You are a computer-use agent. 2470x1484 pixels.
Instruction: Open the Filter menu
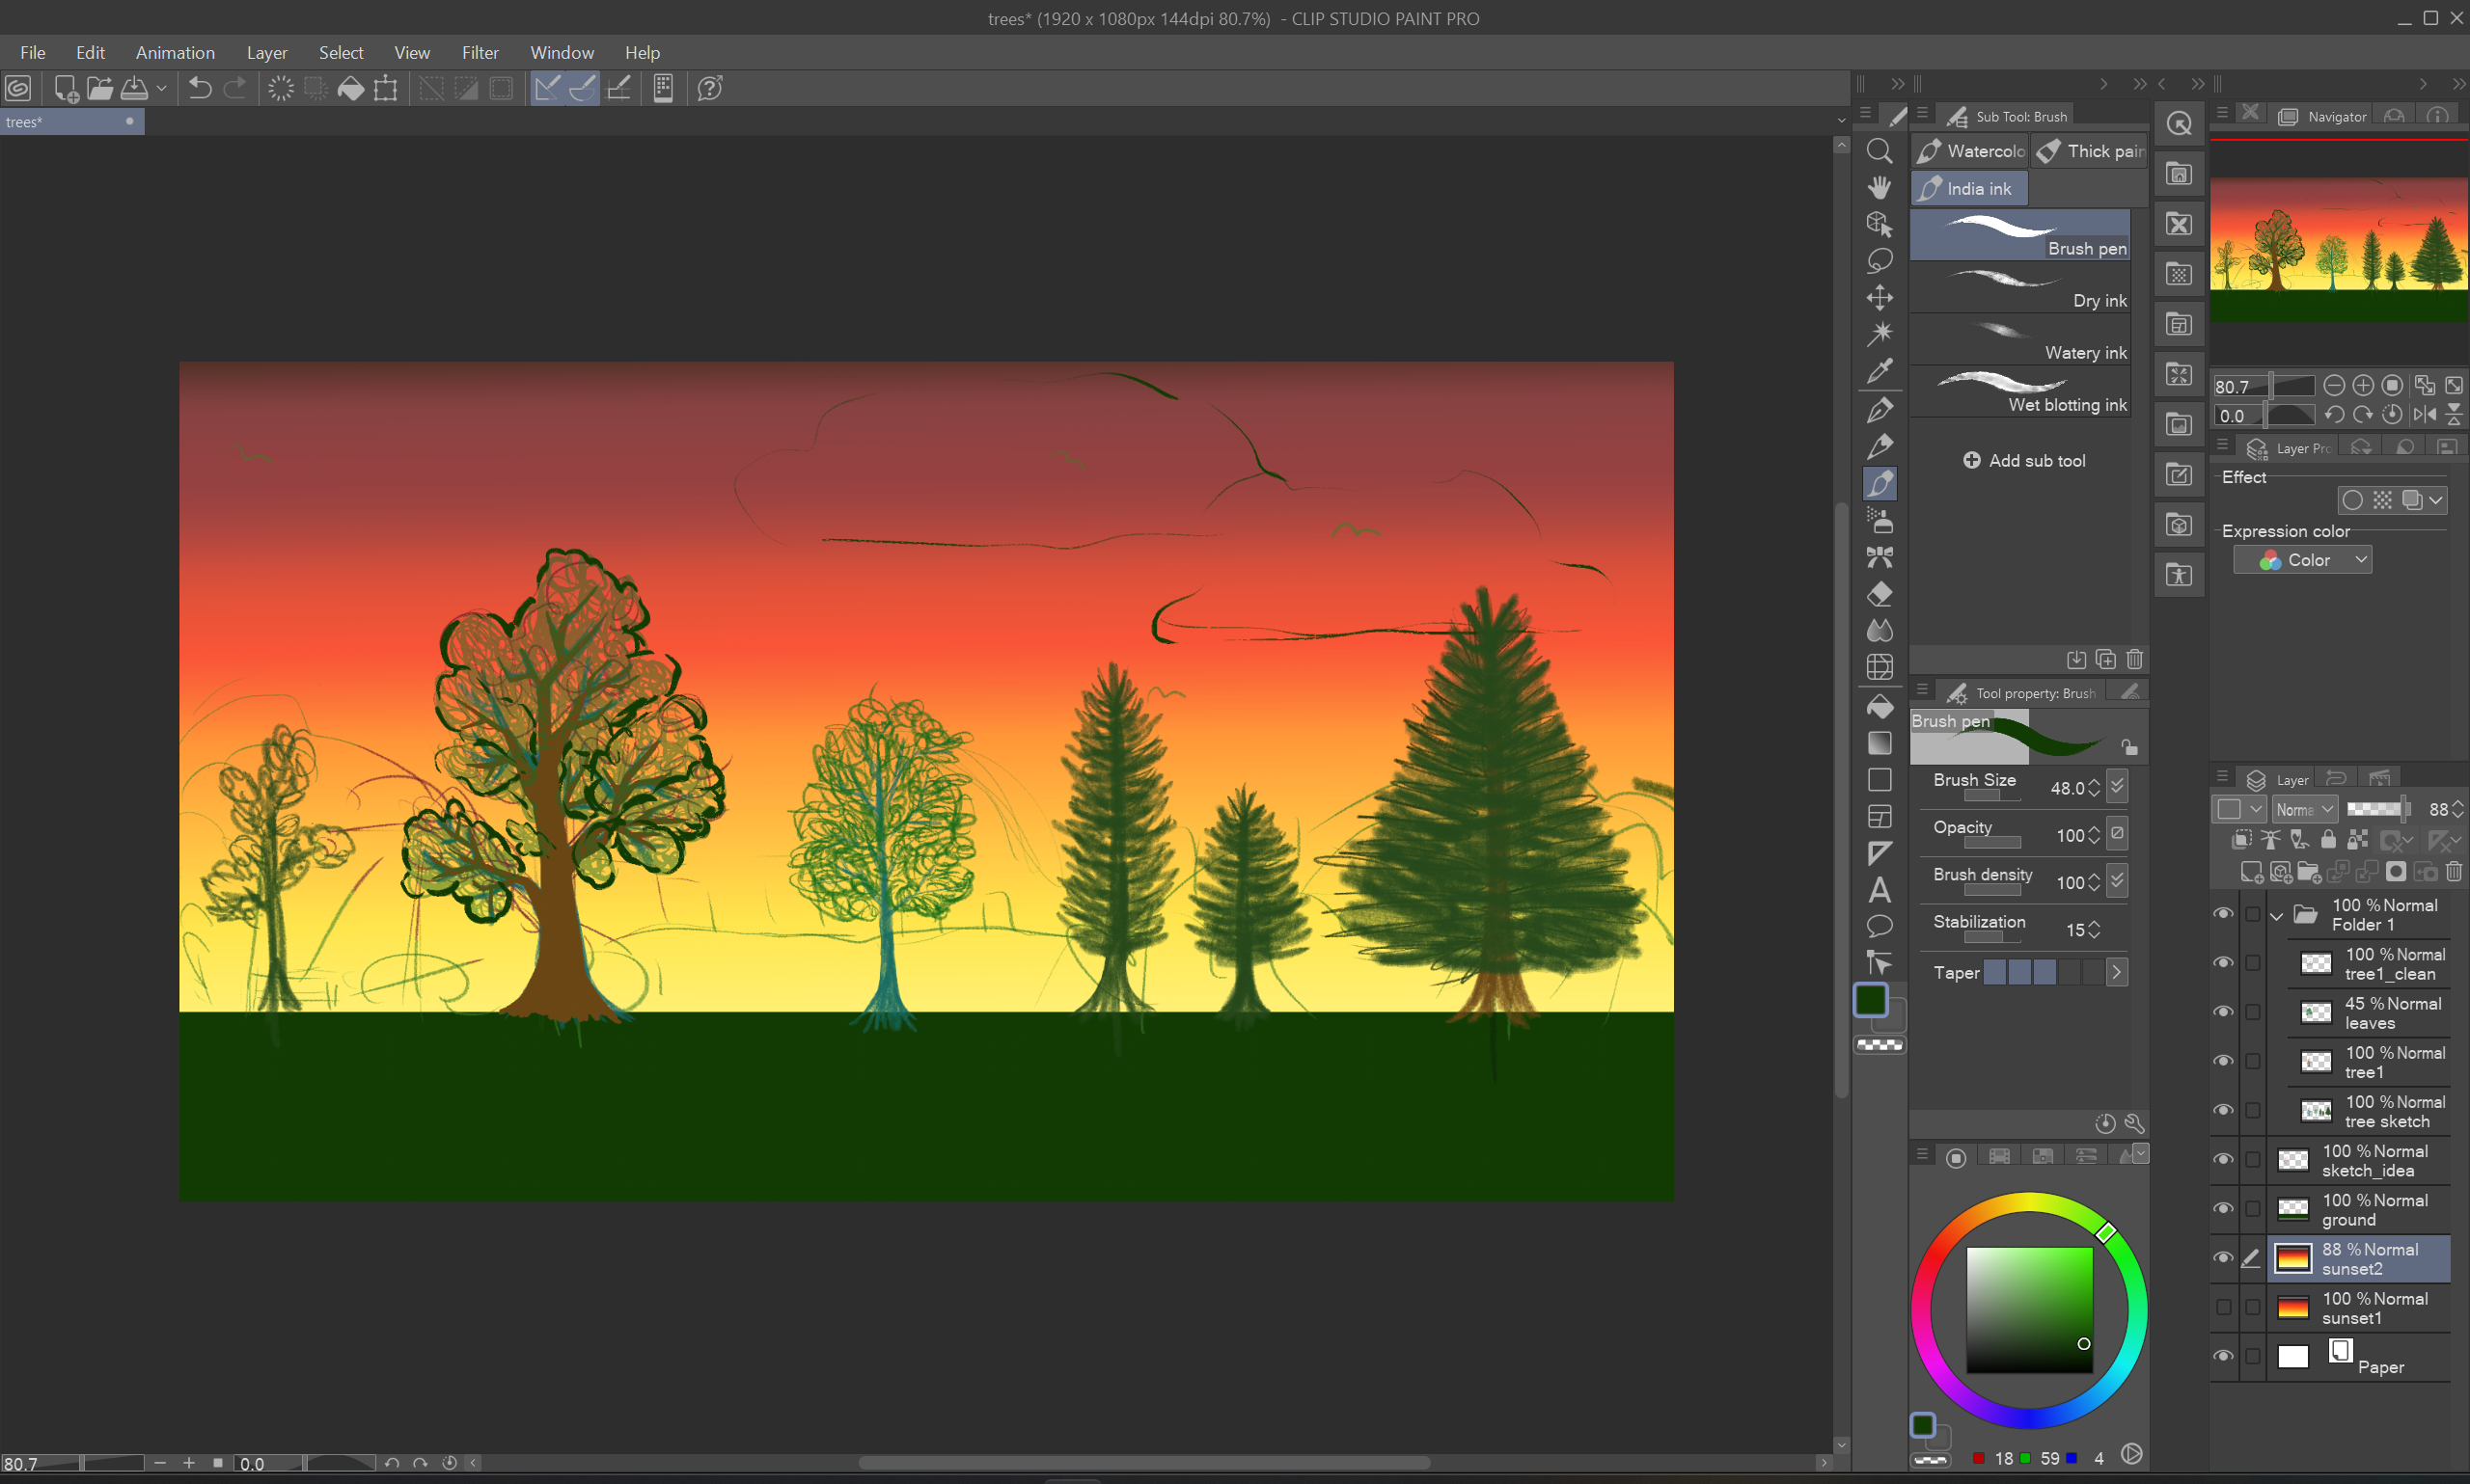(x=480, y=52)
